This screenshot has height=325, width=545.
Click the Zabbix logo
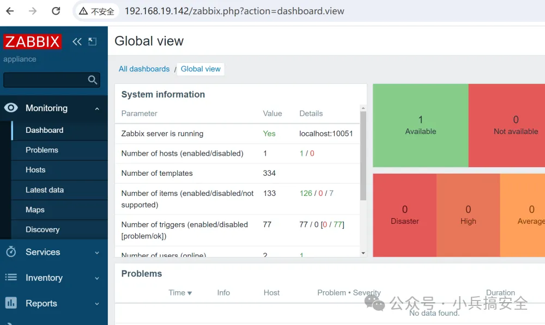point(33,41)
